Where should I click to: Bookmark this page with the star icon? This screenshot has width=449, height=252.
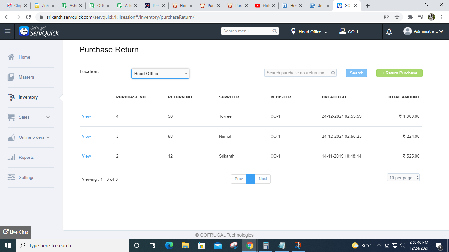[x=397, y=17]
